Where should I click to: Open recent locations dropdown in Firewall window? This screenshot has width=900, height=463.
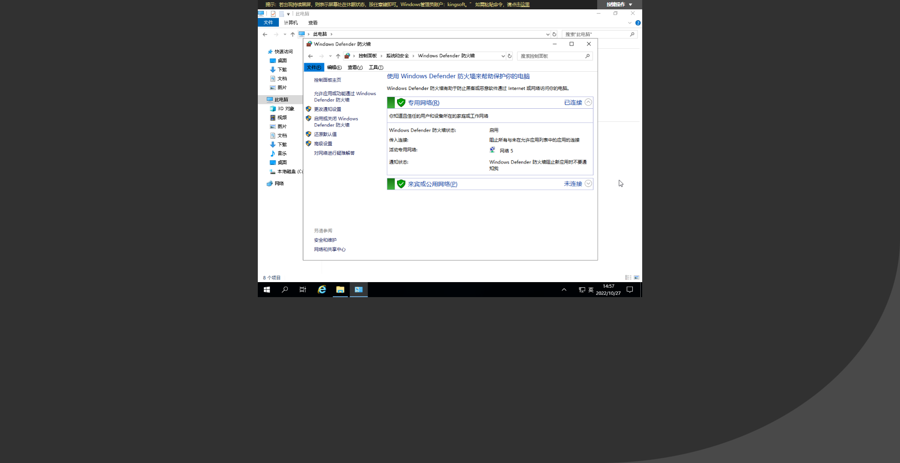tap(330, 56)
